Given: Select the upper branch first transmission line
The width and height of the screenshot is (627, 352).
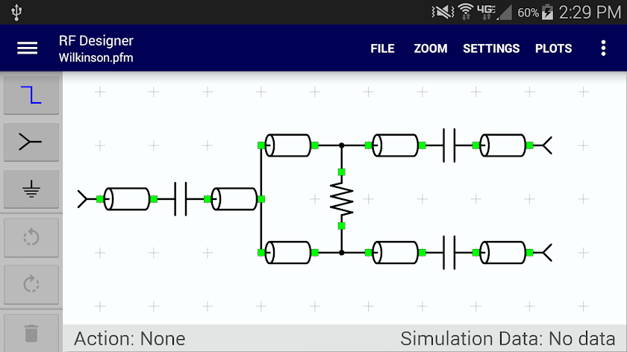Looking at the screenshot, I should click(x=288, y=145).
